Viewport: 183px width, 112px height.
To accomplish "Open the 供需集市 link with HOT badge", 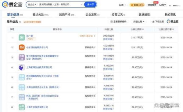I will (152, 5).
